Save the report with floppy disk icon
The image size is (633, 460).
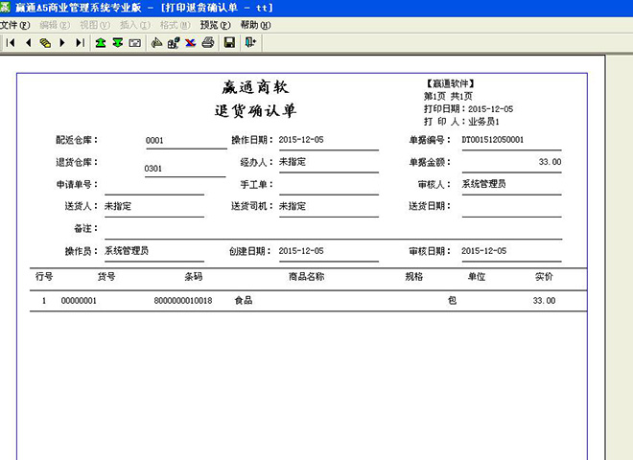229,43
